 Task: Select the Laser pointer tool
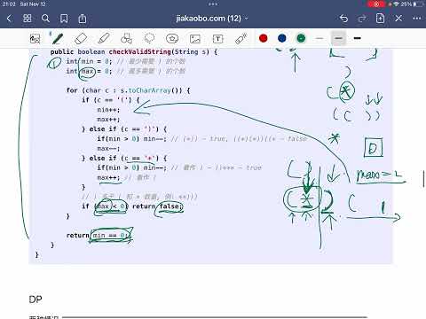click(x=241, y=38)
